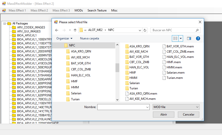Click the Abrir button
The height and width of the screenshot is (135, 222).
(164, 115)
